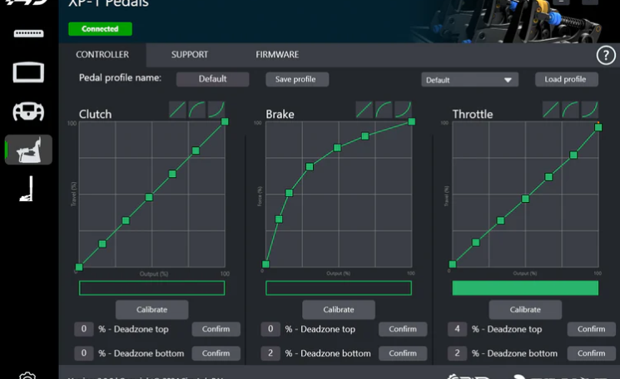
Task: Select the steering wheel sidebar icon
Action: (x=29, y=111)
